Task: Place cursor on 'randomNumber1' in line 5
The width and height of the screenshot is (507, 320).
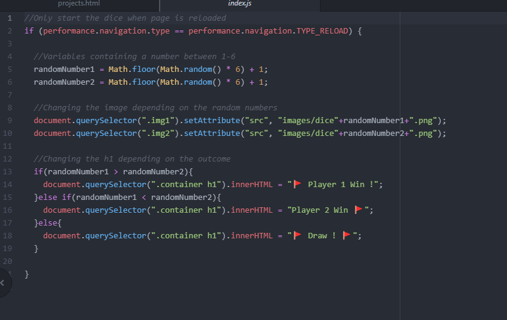Action: [x=64, y=69]
